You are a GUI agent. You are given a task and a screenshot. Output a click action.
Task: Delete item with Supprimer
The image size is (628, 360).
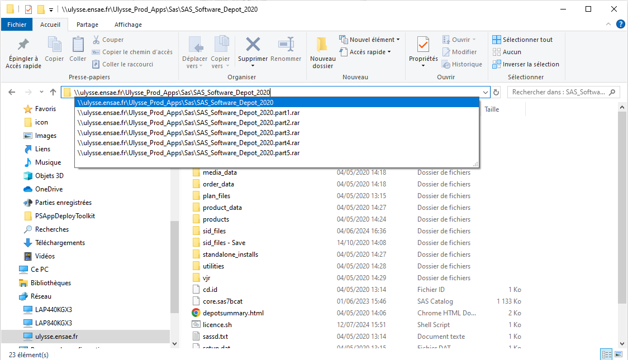pyautogui.click(x=253, y=51)
